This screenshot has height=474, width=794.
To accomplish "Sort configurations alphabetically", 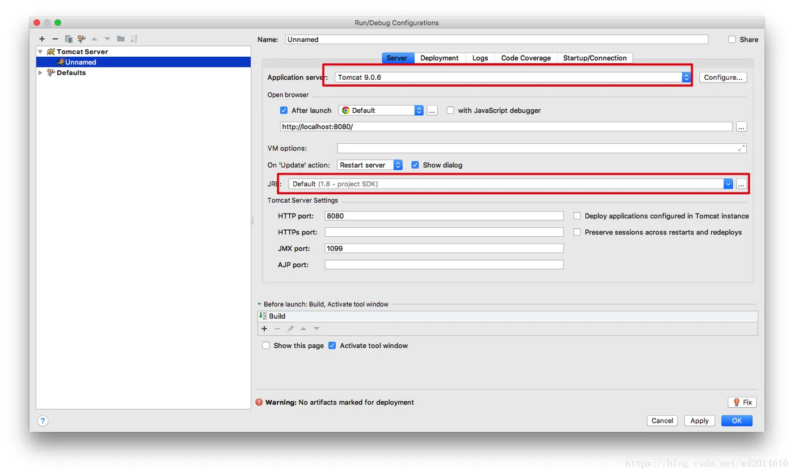I will click(134, 39).
